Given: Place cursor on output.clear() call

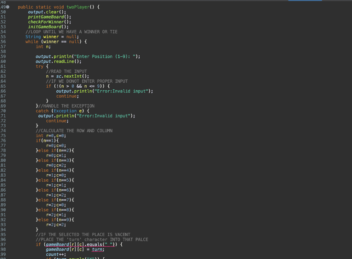Looking at the screenshot, I should coord(47,12).
